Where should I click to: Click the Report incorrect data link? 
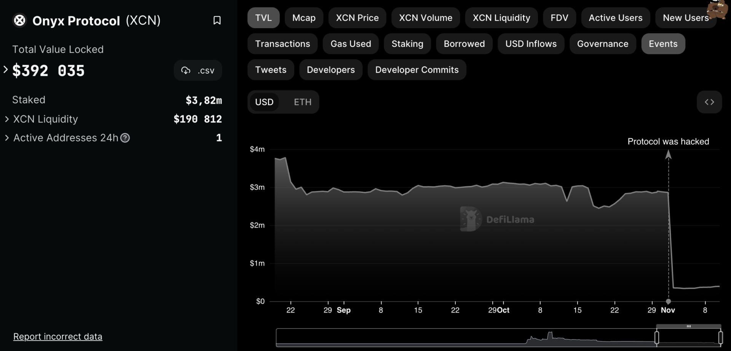(x=57, y=337)
